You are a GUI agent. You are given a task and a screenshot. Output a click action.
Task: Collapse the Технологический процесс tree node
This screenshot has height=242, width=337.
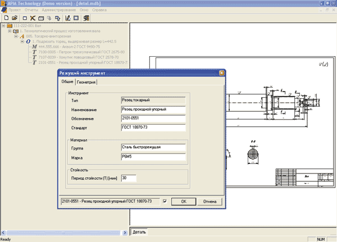(x=9, y=31)
